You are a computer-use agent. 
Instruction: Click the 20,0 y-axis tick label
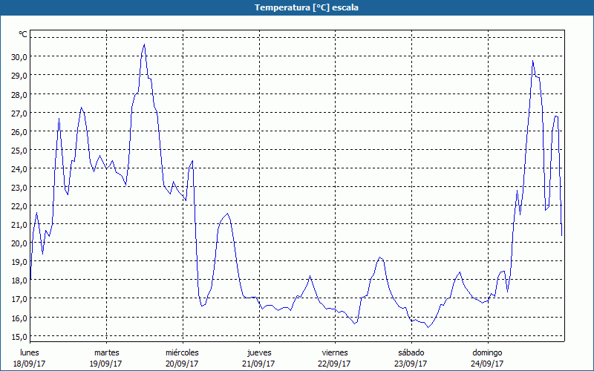[18, 243]
